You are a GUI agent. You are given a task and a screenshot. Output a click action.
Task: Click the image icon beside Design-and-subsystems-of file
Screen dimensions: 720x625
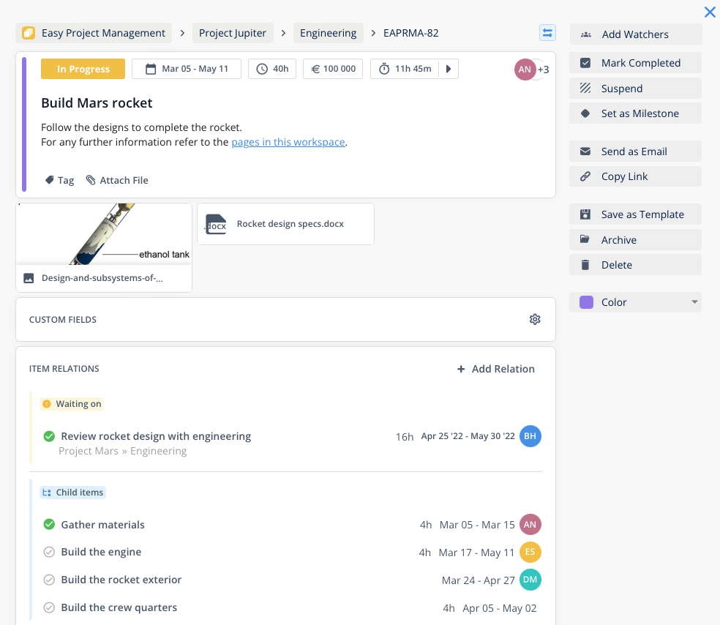coord(29,278)
